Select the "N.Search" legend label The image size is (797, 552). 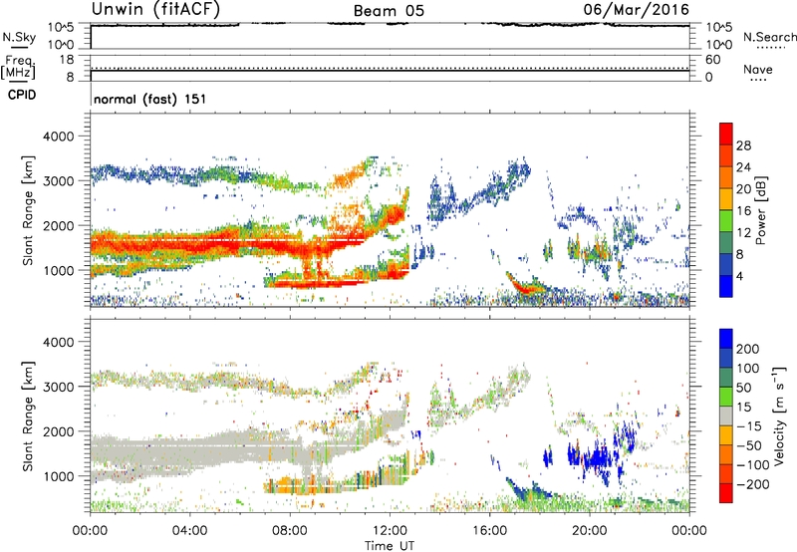click(x=769, y=37)
